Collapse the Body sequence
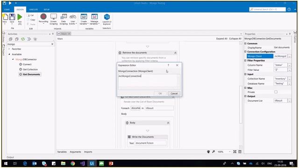This screenshot has height=168, width=299. (x=168, y=123)
